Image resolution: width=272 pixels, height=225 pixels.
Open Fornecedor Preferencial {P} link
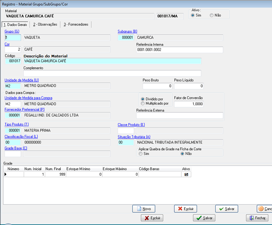coord(25,110)
